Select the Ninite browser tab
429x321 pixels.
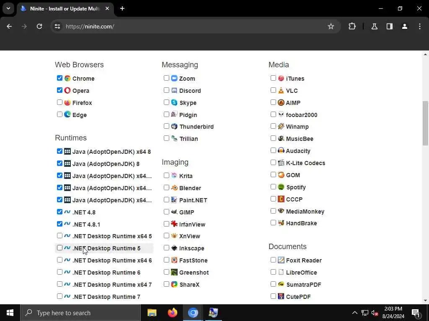pos(65,9)
